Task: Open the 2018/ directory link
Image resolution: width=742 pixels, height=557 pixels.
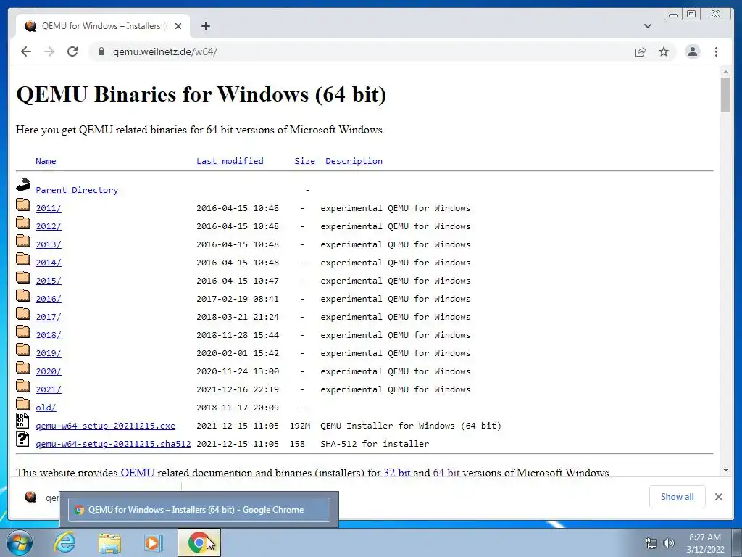Action: 49,335
